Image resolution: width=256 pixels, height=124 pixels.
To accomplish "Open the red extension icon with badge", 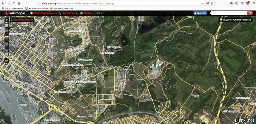I will (248, 3).
